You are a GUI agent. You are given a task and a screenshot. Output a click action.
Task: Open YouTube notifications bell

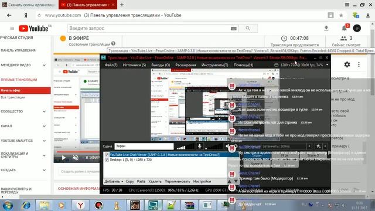345,28
